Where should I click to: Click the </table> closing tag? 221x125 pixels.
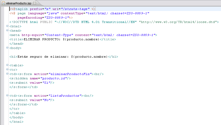[x=17, y=113]
